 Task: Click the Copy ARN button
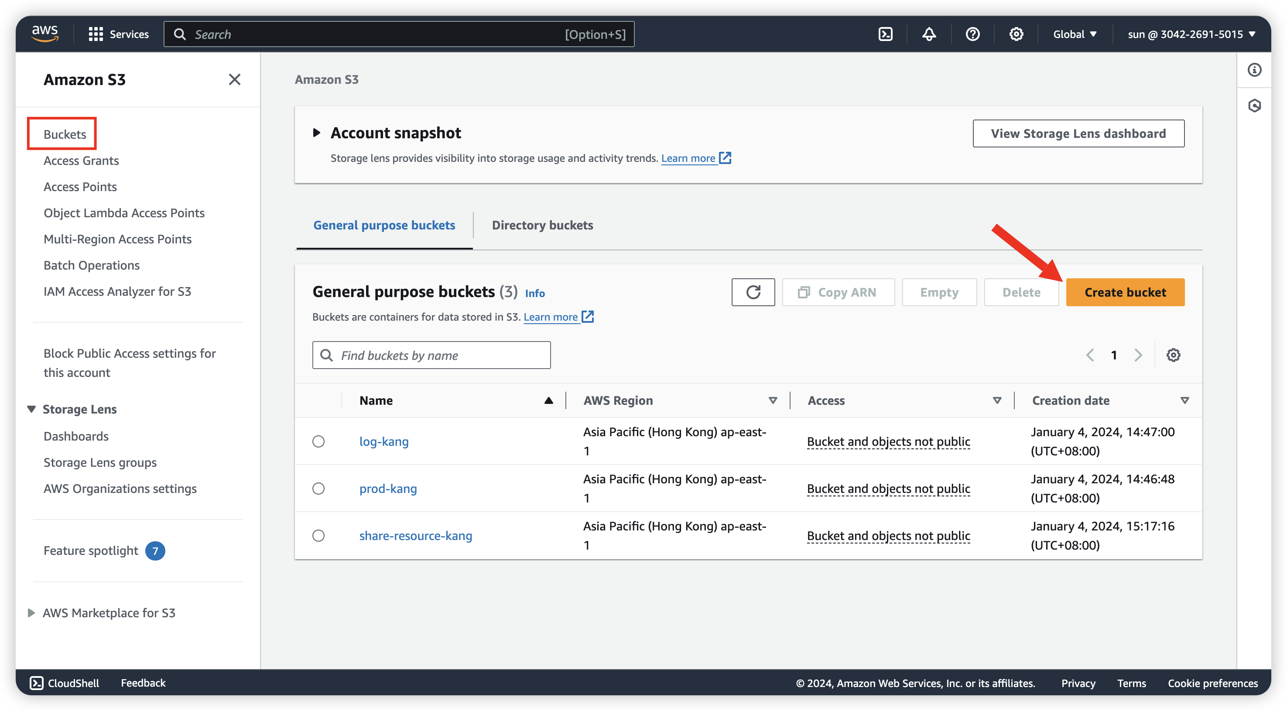pos(838,292)
